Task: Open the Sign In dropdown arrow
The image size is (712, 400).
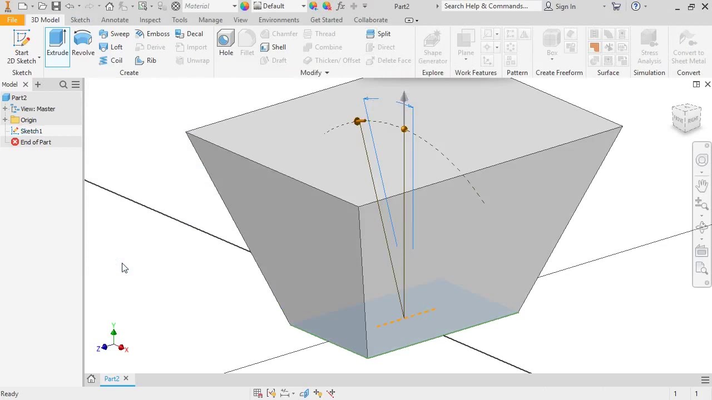Action: click(x=604, y=7)
